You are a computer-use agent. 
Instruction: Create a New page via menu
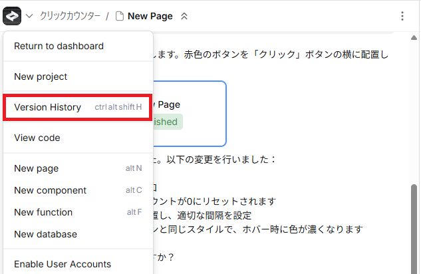[37, 168]
